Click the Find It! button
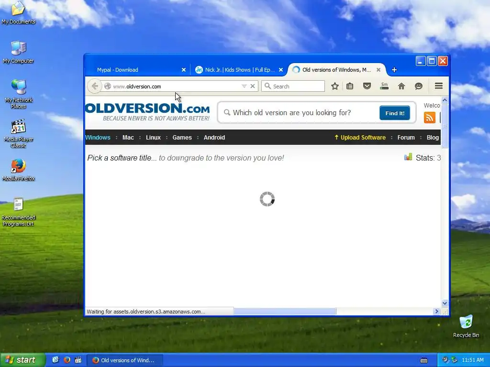Viewport: 490px width, 367px height. (395, 113)
